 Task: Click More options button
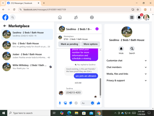coord(91,44)
